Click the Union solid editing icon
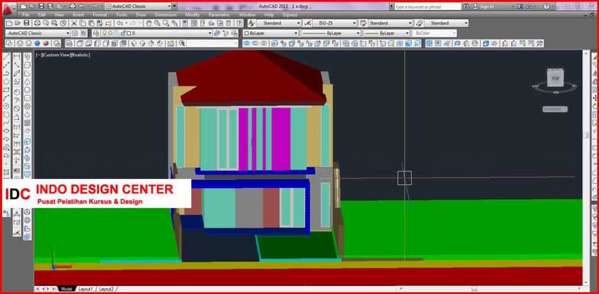599x294 pixels. [x=246, y=43]
